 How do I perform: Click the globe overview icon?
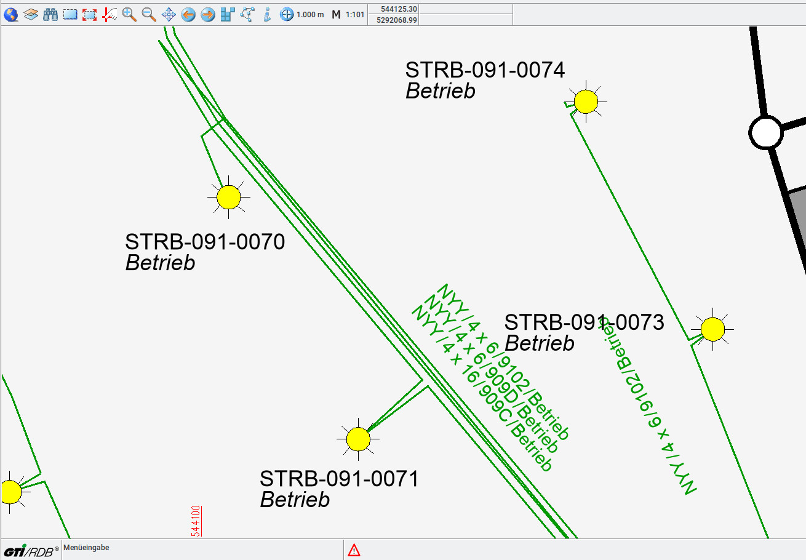[x=10, y=15]
